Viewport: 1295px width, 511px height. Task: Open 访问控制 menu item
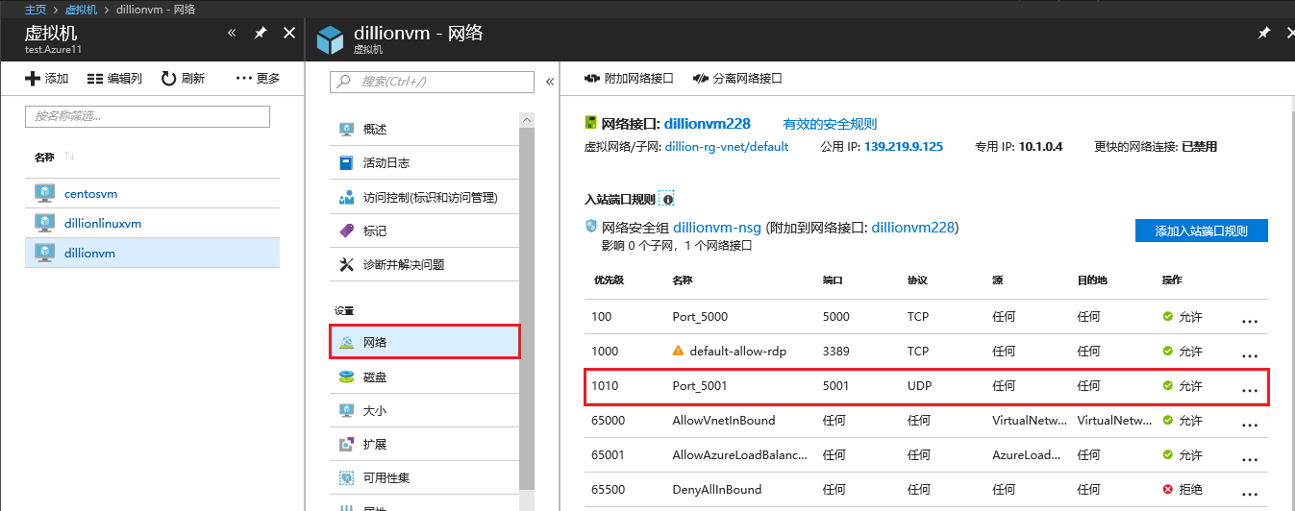[x=429, y=197]
